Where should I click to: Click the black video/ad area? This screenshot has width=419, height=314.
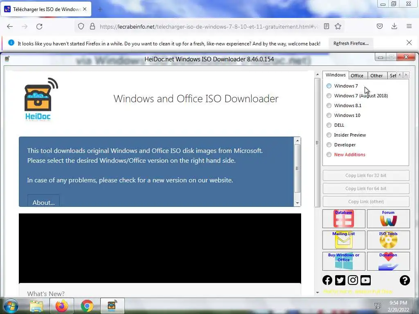point(160,248)
